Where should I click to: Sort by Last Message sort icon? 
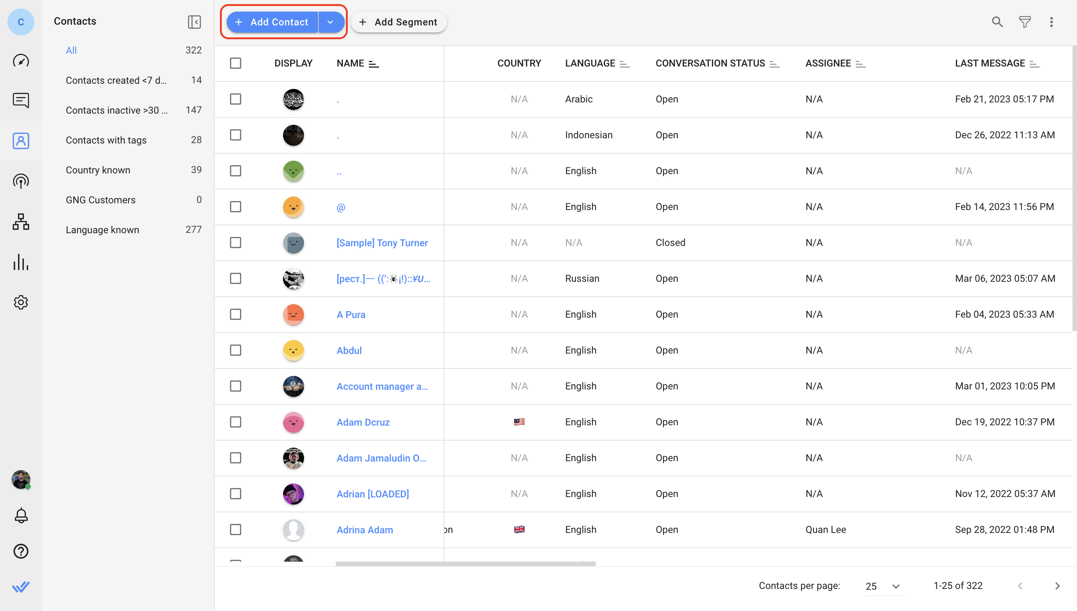[x=1035, y=64]
